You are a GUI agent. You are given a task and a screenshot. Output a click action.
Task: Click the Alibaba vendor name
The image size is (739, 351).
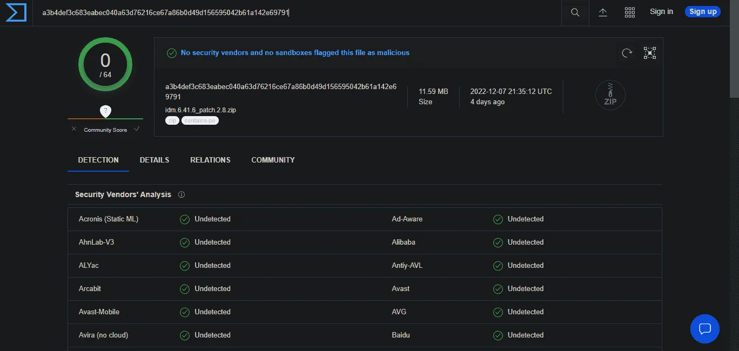click(x=404, y=242)
